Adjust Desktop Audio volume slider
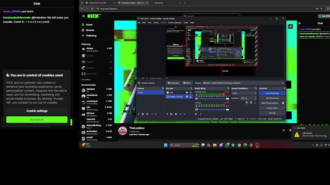The image size is (330, 185). pos(214,99)
